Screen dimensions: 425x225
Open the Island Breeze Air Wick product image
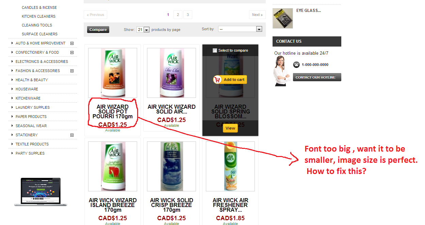pyautogui.click(x=113, y=166)
